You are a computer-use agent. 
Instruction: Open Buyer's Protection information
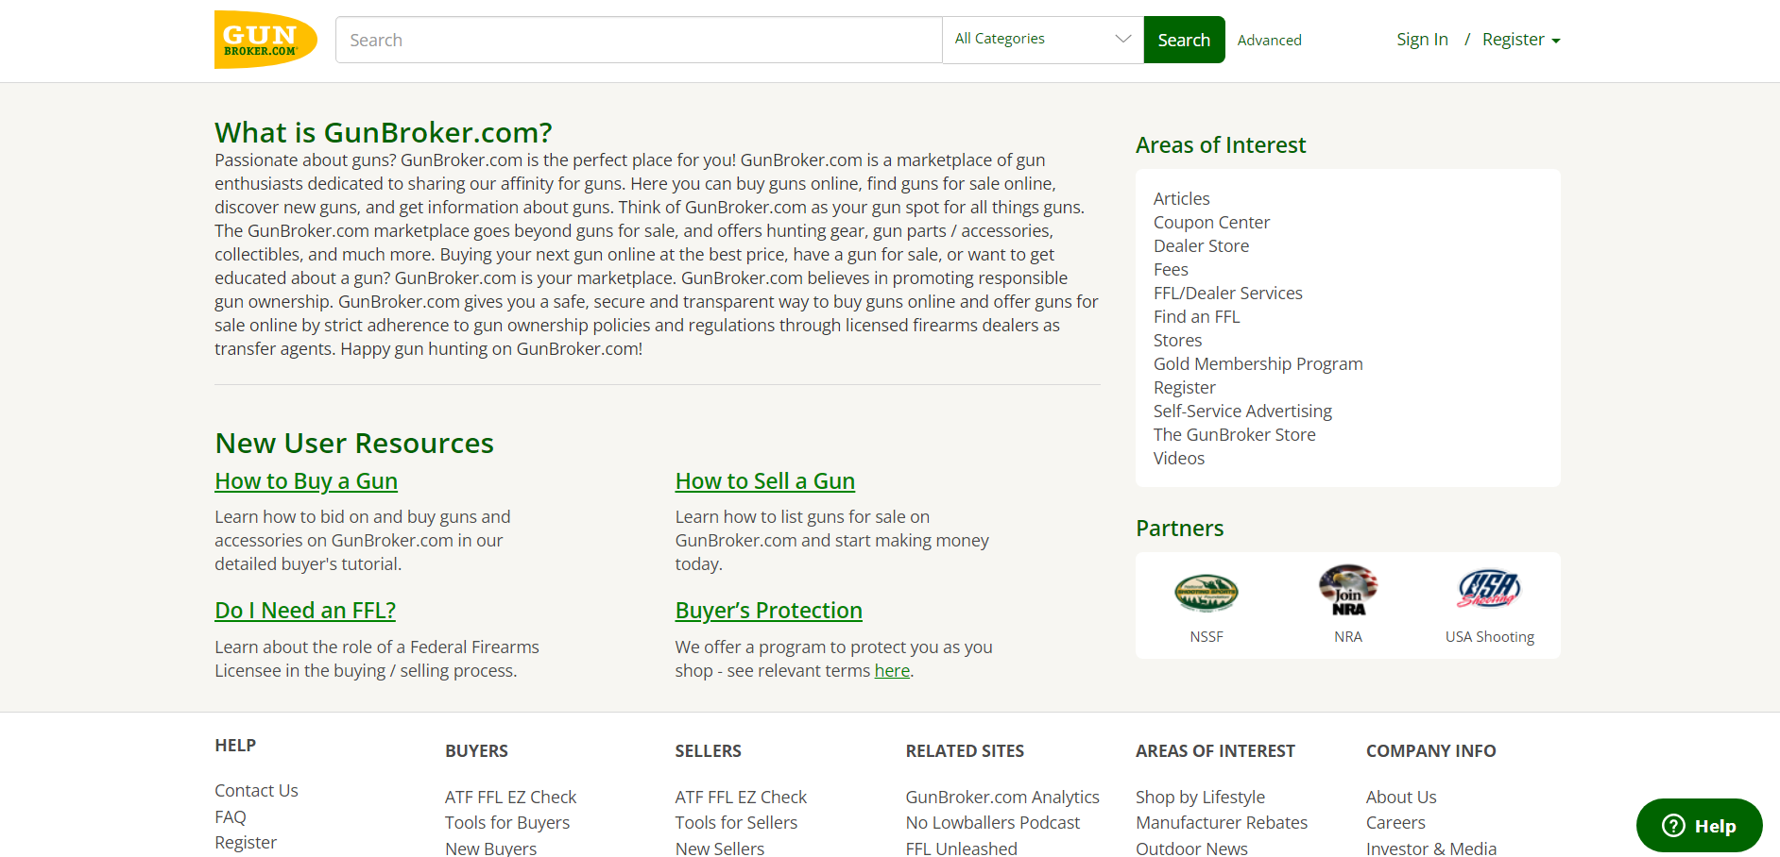click(x=768, y=611)
